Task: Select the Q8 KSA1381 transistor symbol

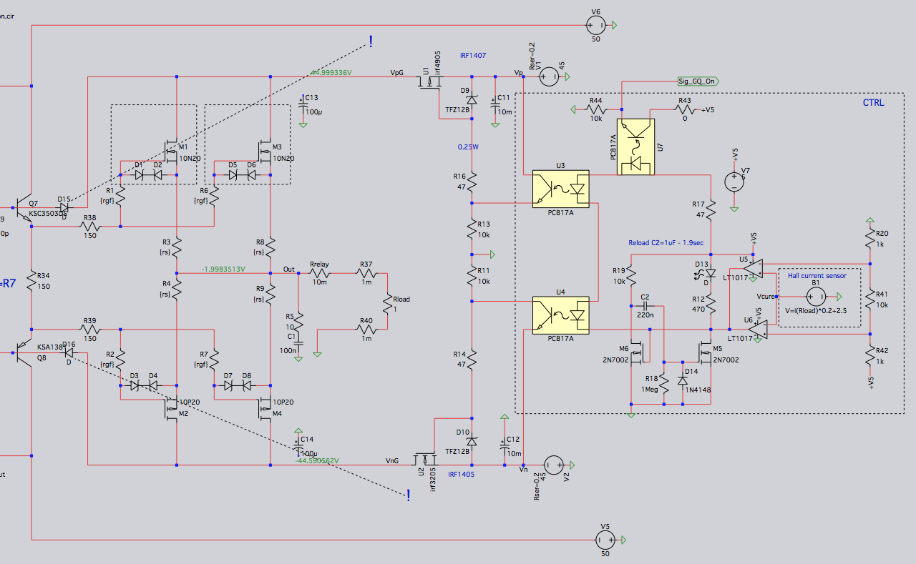Action: [26, 352]
